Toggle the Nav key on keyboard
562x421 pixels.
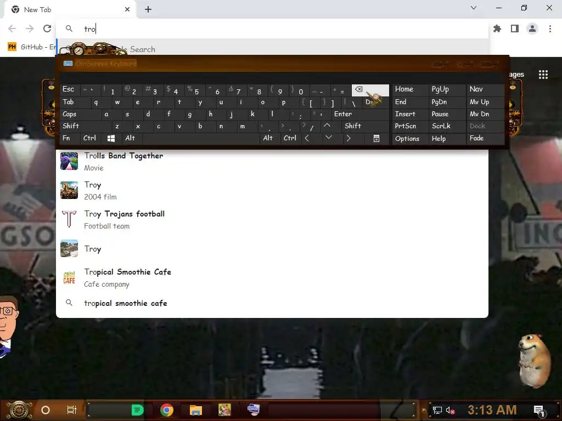[485, 89]
